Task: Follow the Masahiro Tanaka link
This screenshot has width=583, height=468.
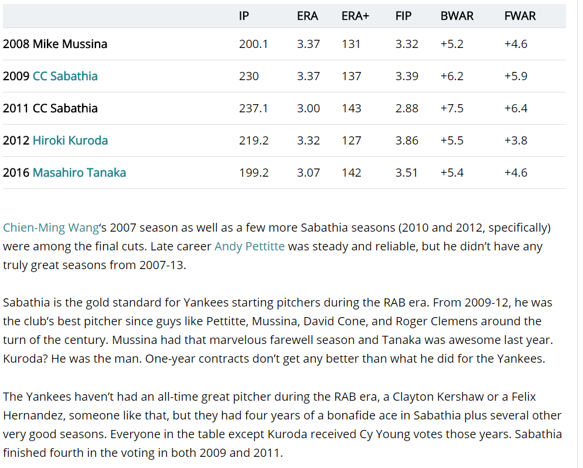Action: [79, 173]
